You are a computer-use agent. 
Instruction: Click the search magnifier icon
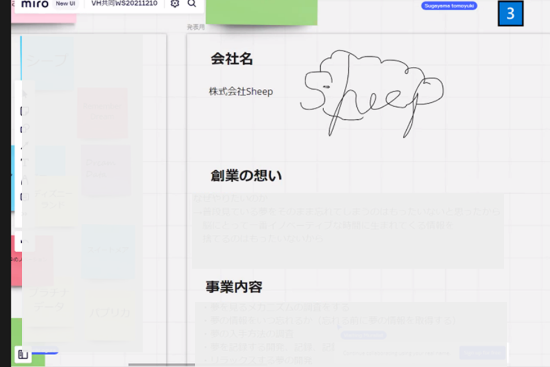192,4
